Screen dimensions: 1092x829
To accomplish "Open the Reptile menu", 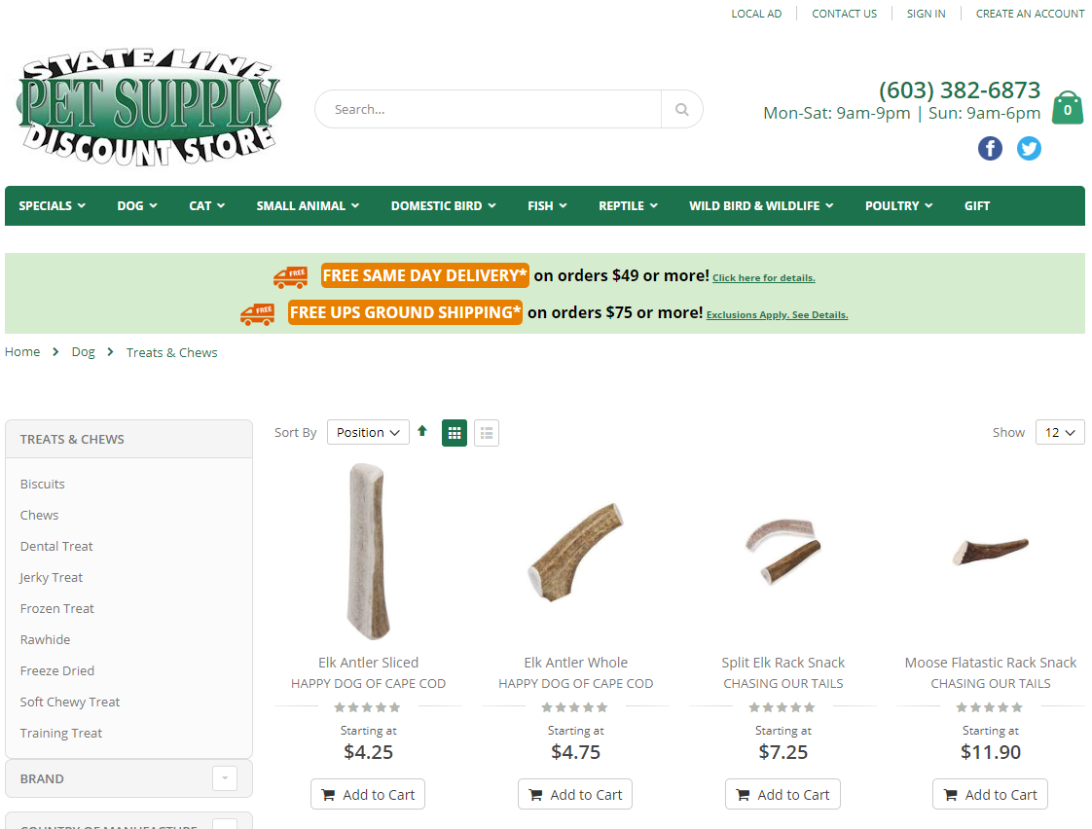I will point(628,206).
